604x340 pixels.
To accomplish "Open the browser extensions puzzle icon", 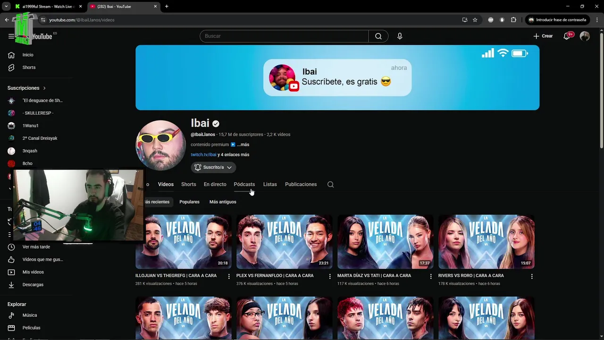I will point(513,20).
